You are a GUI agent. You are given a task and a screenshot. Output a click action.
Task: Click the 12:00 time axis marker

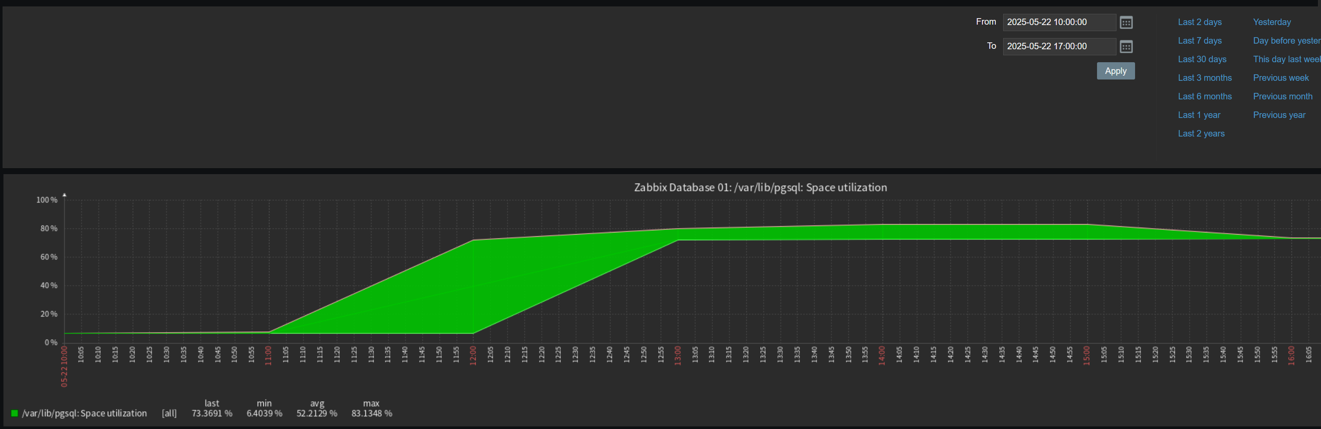click(x=473, y=355)
